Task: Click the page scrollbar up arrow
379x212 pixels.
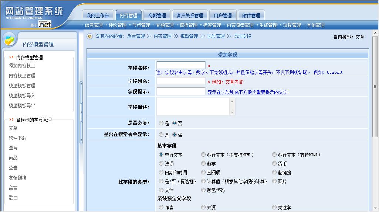Action: click(375, 33)
